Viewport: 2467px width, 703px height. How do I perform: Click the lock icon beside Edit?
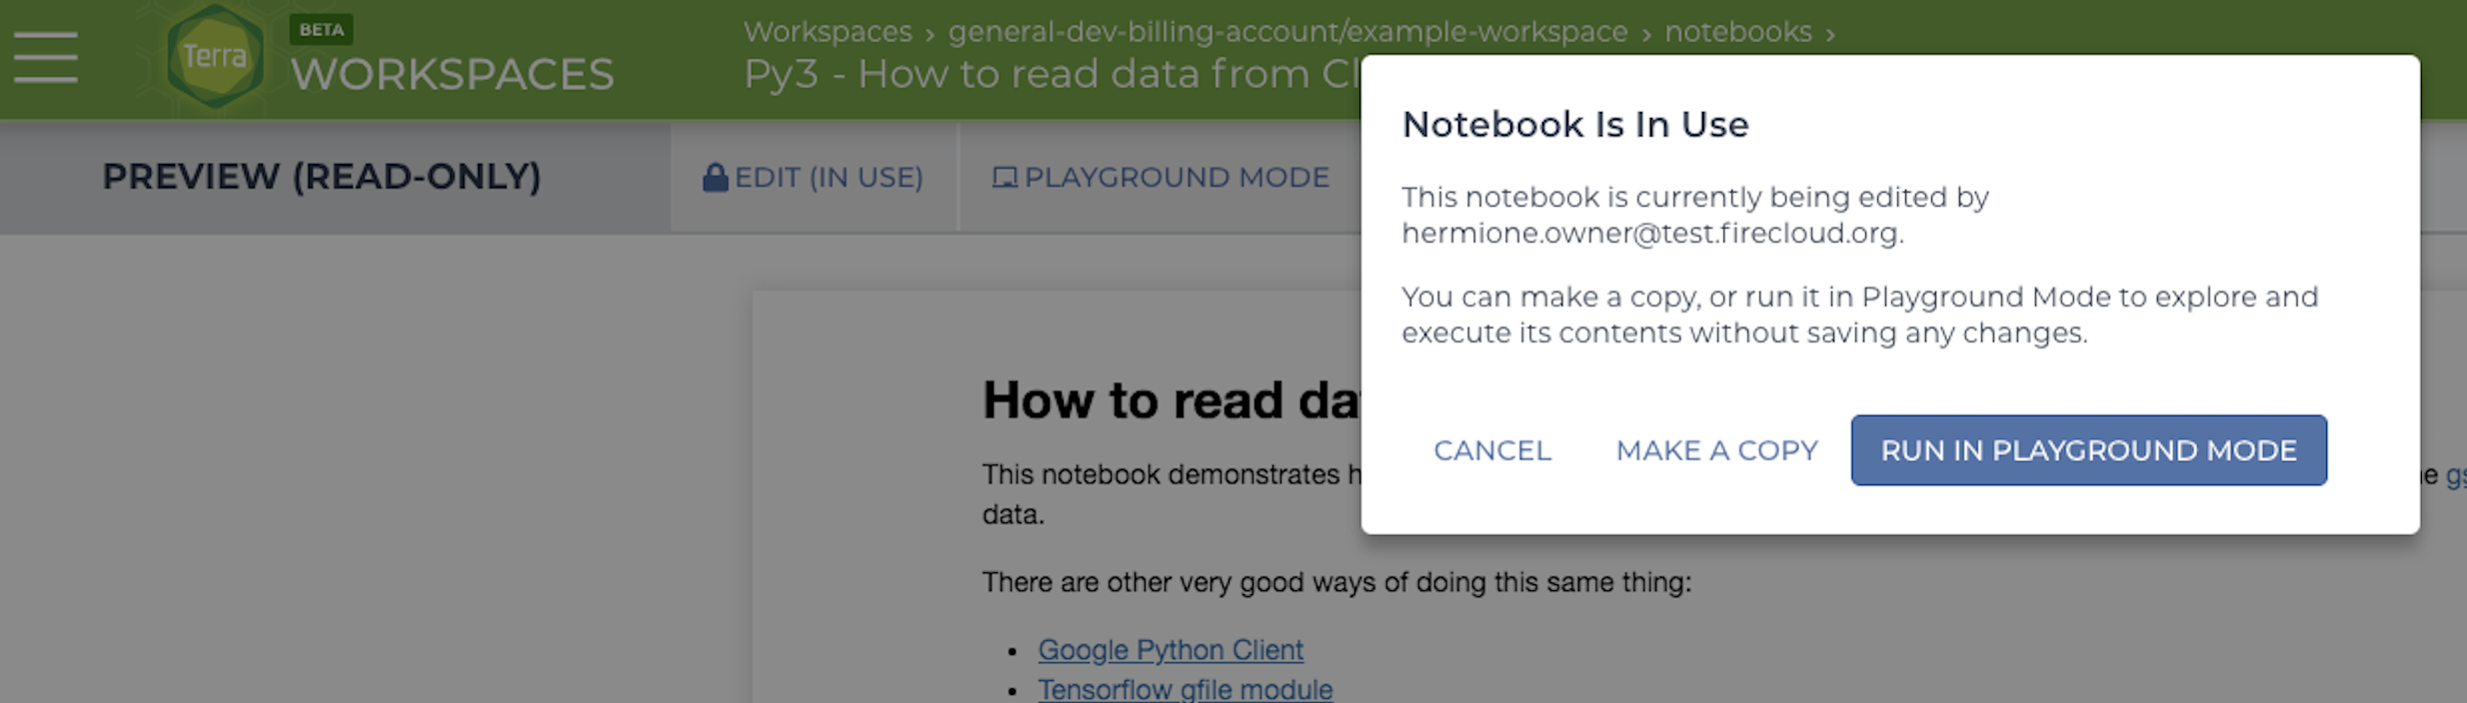coord(715,178)
